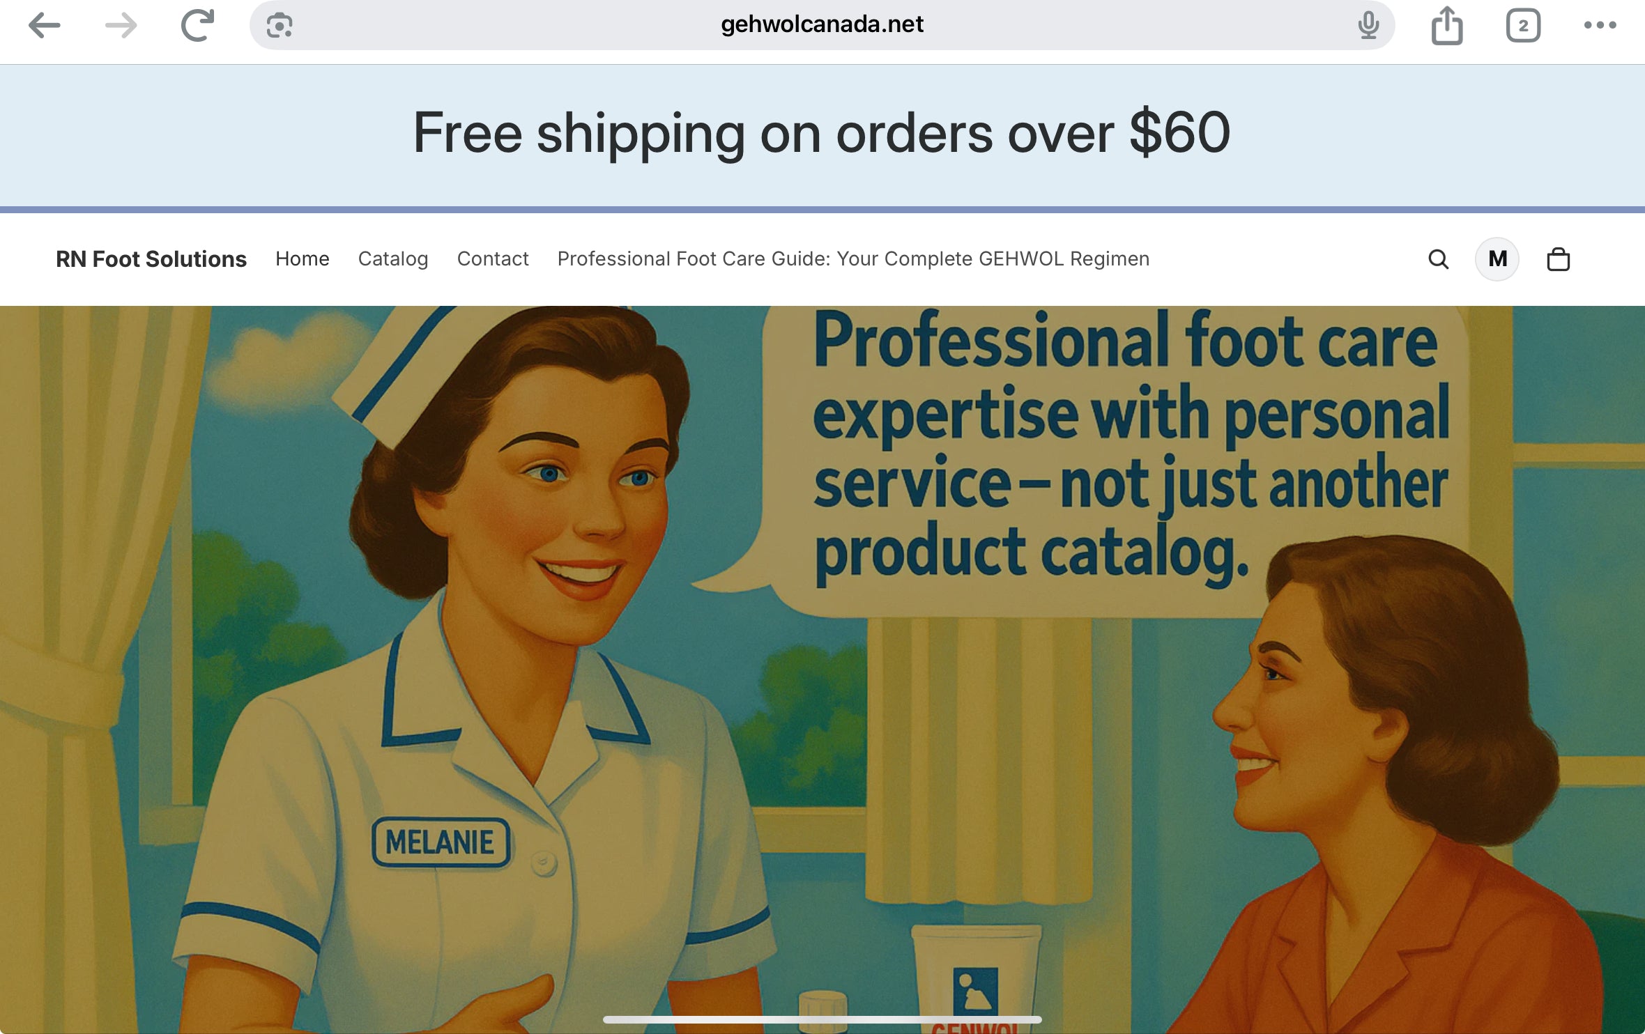Reload the page with the refresh icon

click(197, 26)
